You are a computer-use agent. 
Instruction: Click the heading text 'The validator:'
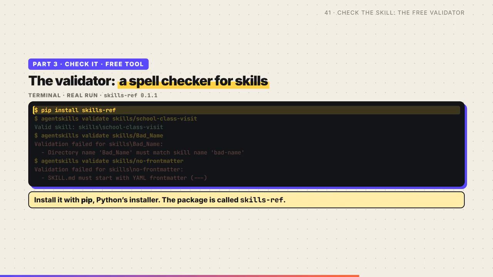click(x=72, y=81)
